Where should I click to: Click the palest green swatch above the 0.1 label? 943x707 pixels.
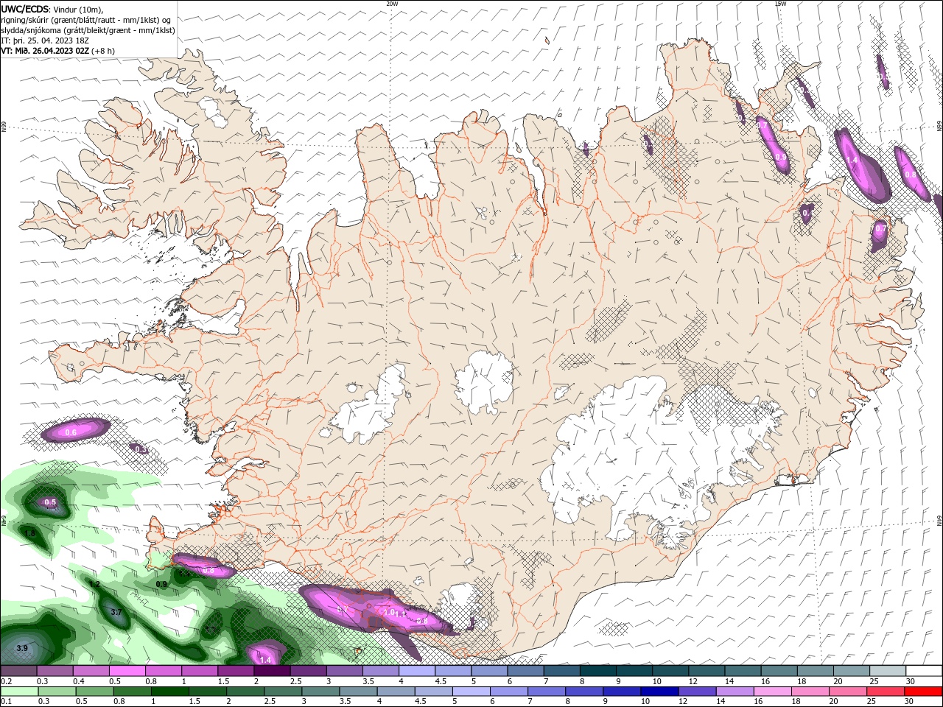click(x=21, y=692)
